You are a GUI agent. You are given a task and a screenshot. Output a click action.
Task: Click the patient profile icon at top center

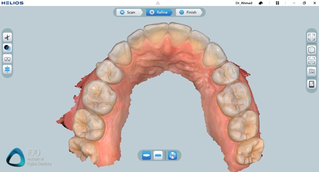[158, 3]
